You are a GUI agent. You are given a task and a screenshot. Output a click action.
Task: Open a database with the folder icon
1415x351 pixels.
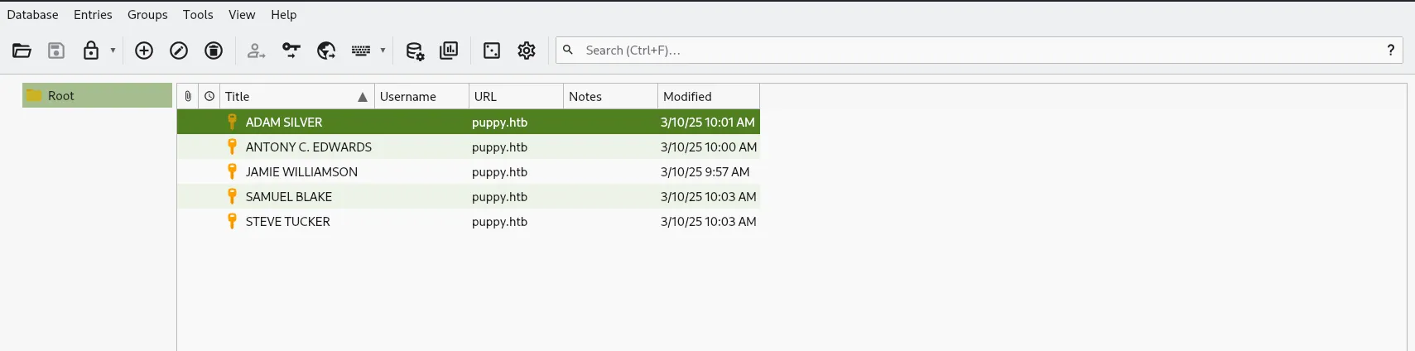(x=22, y=50)
